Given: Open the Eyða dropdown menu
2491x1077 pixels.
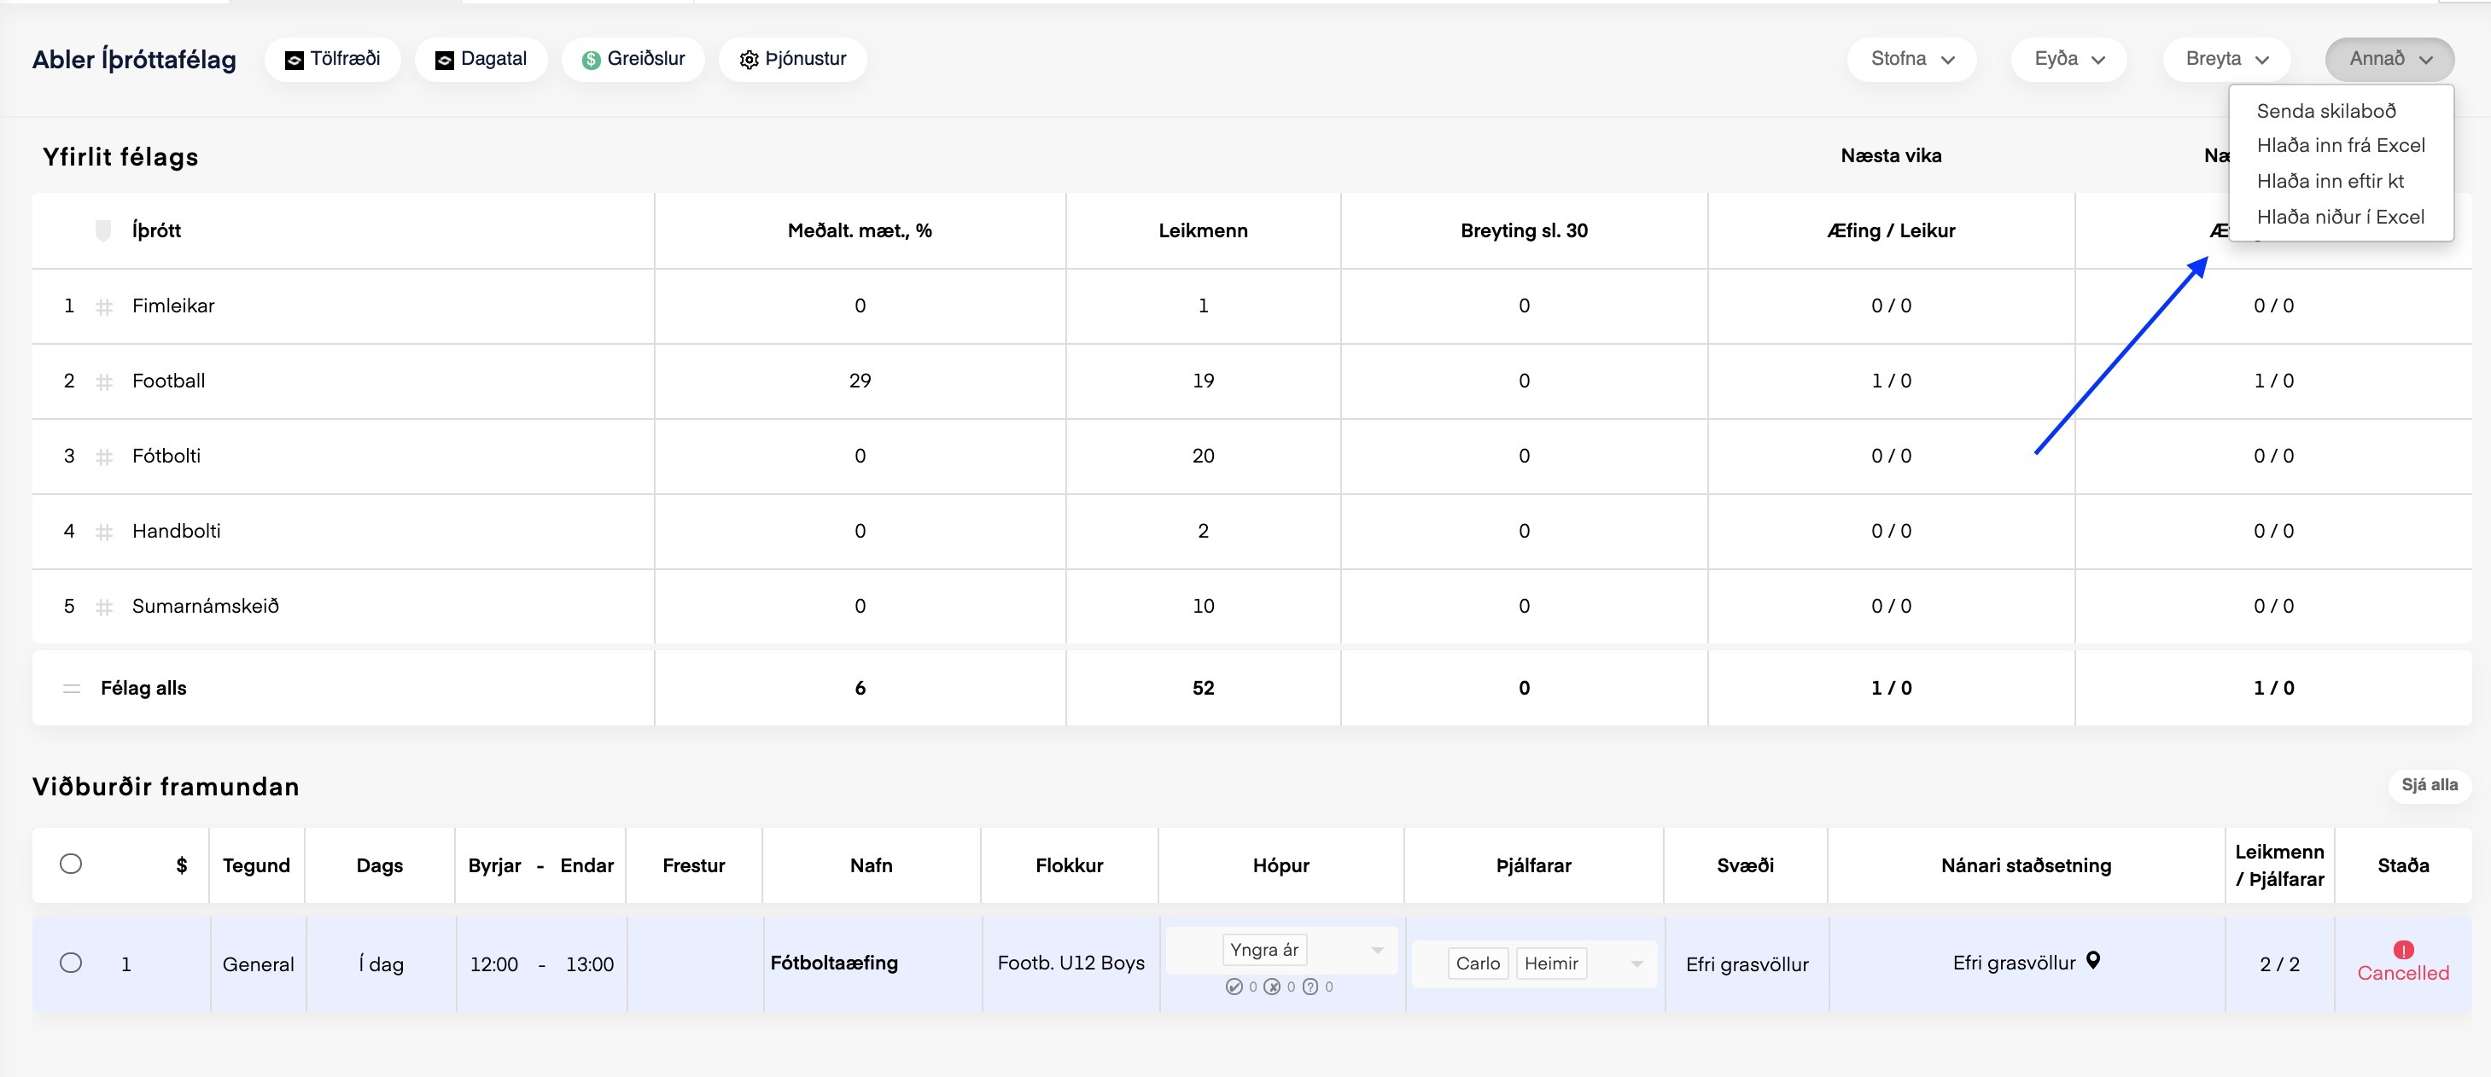Looking at the screenshot, I should [x=2068, y=59].
